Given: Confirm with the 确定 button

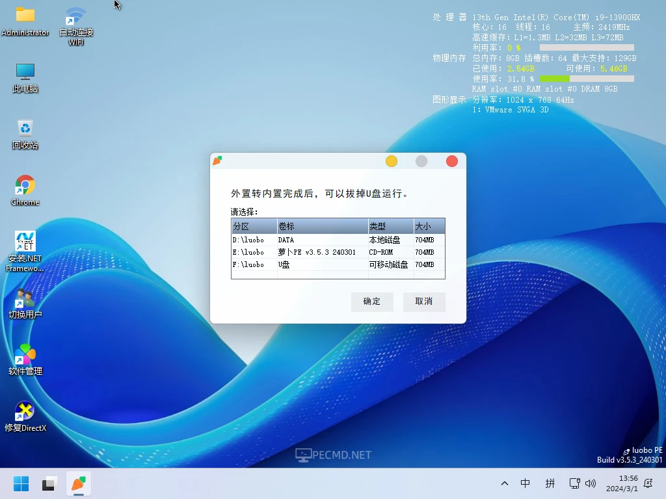Looking at the screenshot, I should tap(372, 301).
